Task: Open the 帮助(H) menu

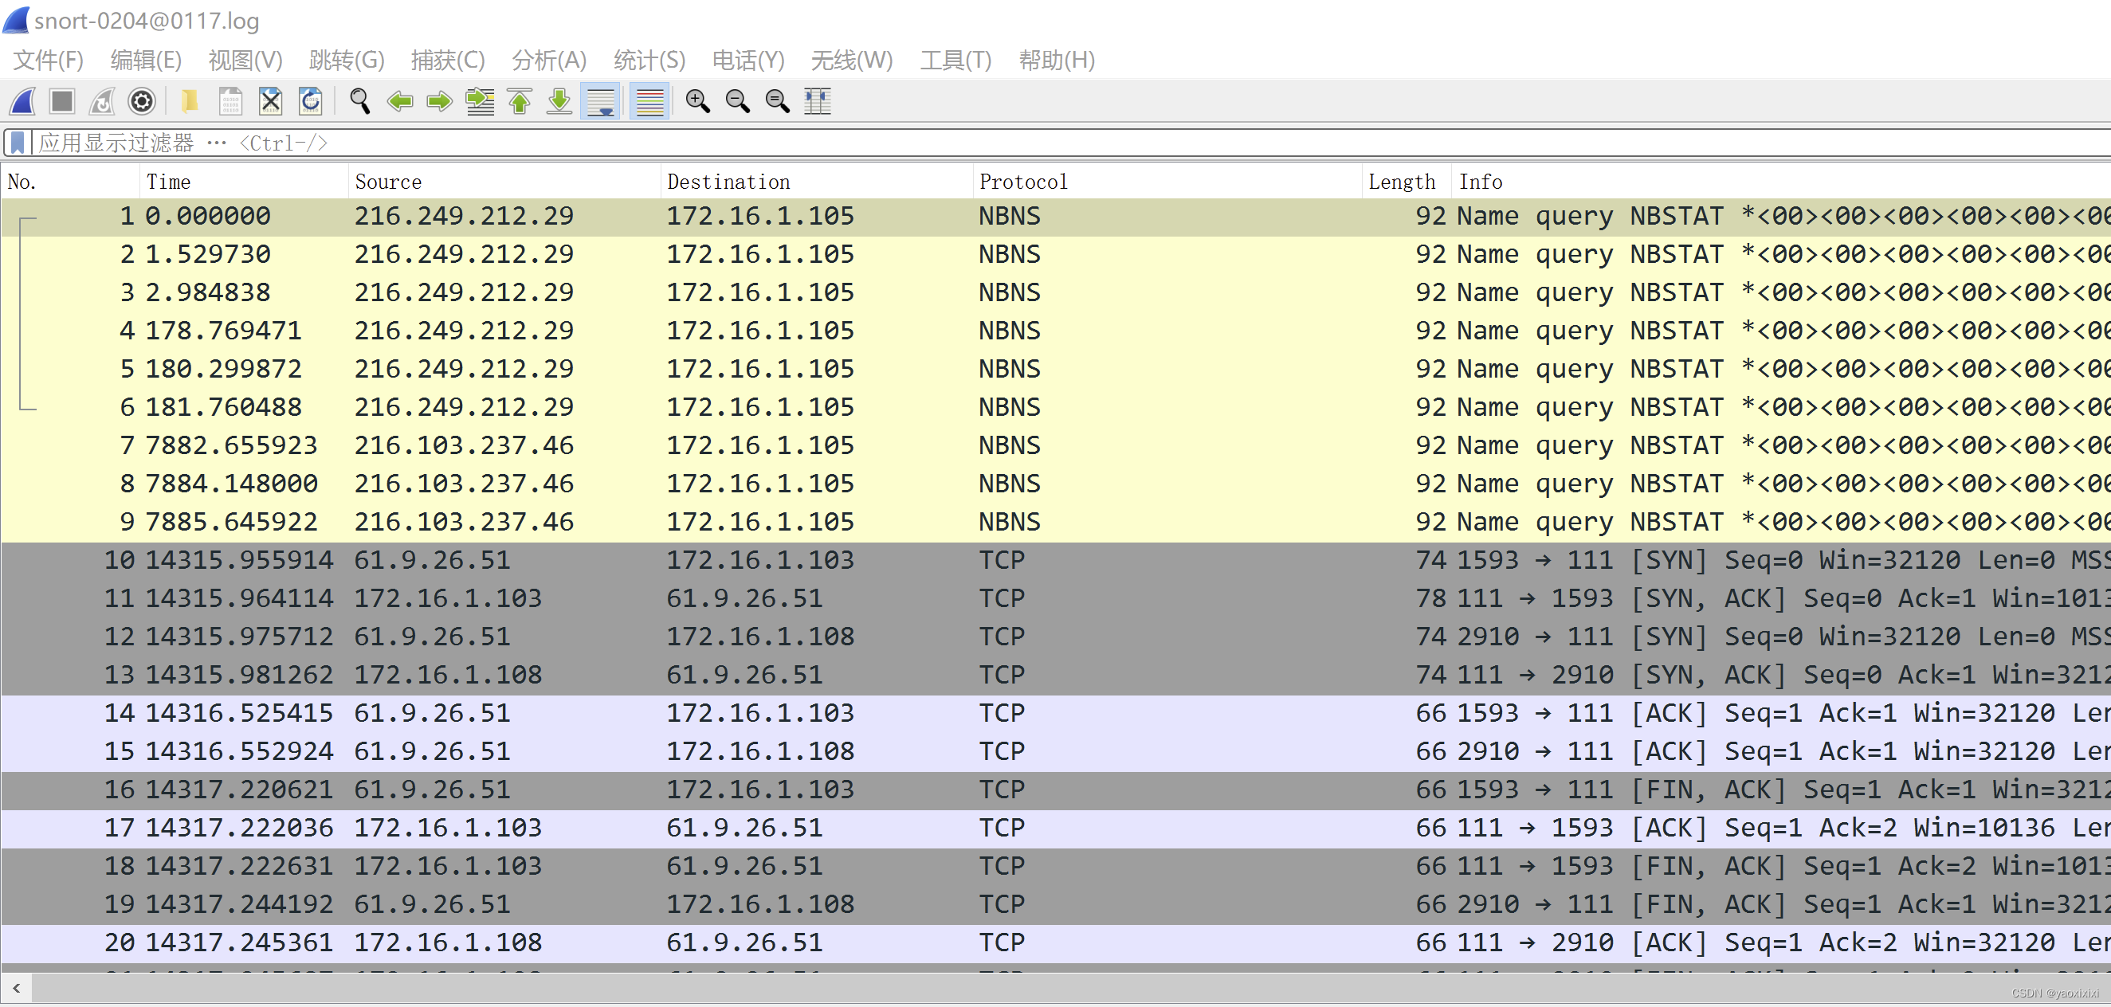Action: point(1057,60)
